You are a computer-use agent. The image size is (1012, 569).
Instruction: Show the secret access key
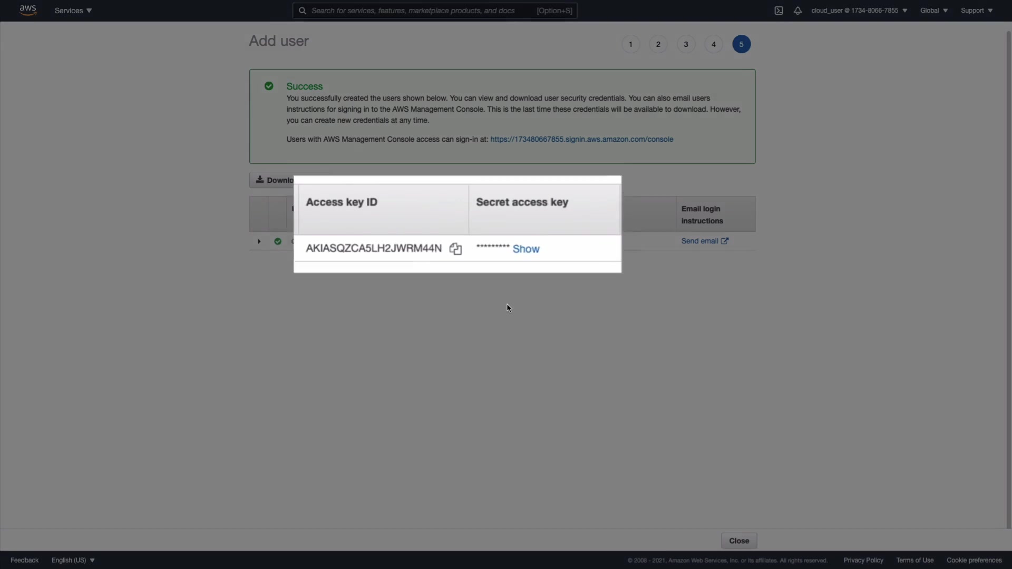(x=526, y=249)
